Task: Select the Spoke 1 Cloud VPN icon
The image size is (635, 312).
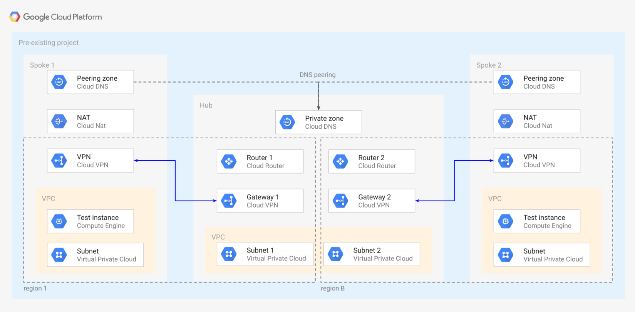Action: click(x=59, y=161)
